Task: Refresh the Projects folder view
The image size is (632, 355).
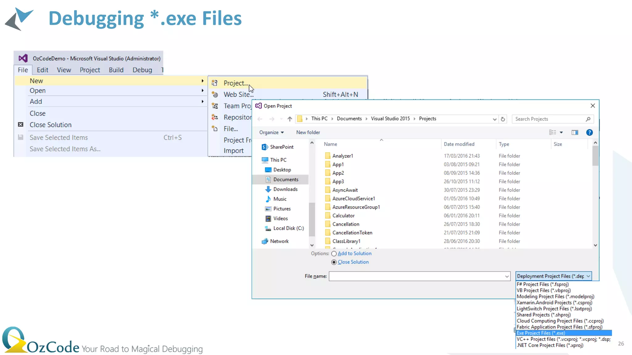Action: pos(503,119)
